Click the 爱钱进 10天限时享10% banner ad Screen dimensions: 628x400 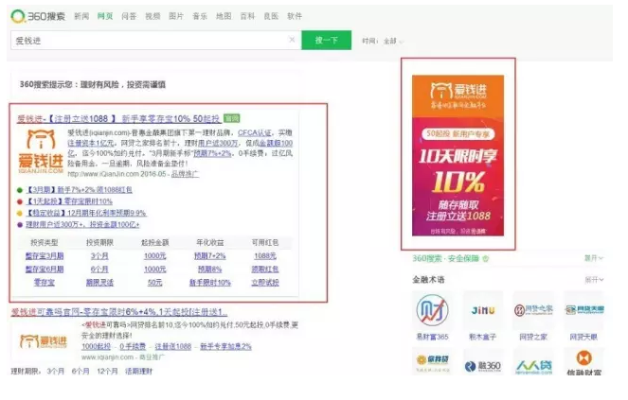coord(458,154)
